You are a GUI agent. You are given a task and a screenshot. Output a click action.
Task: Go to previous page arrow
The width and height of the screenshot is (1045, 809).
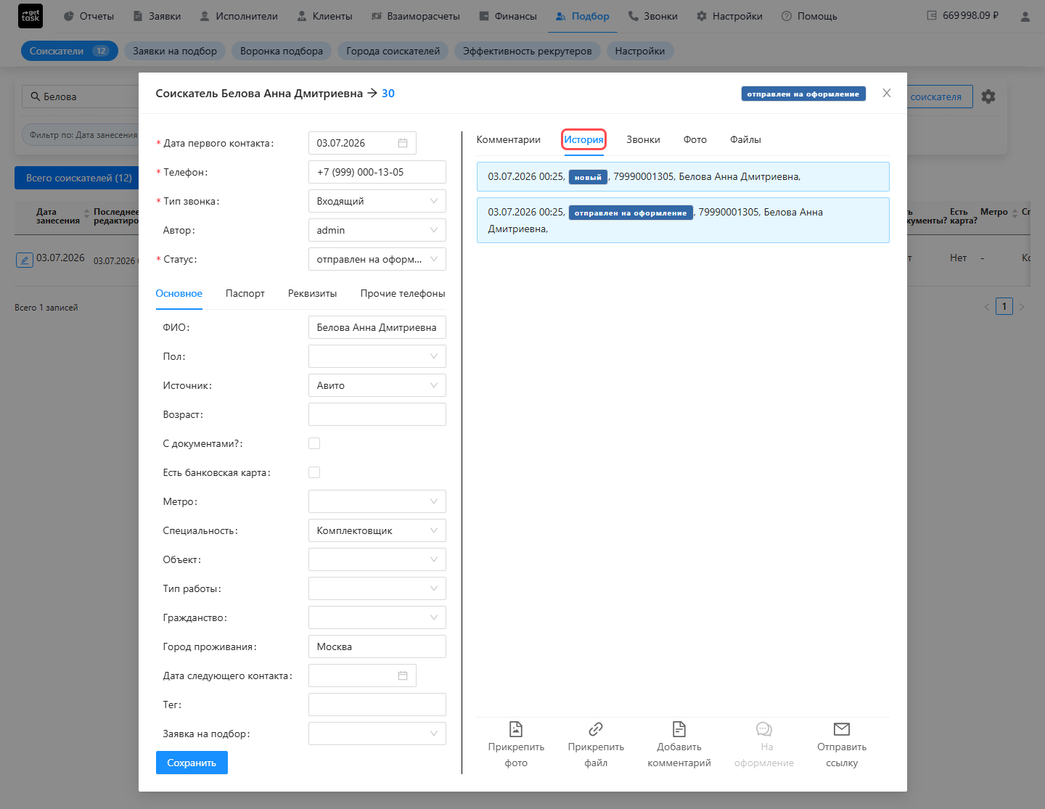click(x=987, y=307)
